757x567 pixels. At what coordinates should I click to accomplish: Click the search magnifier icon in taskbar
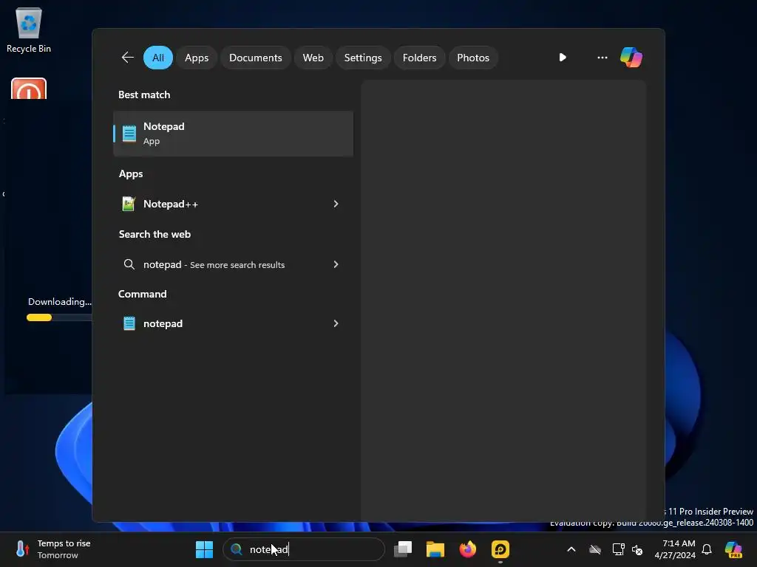click(x=236, y=549)
